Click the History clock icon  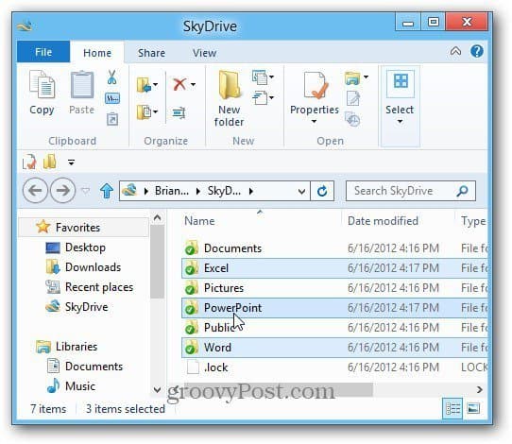click(x=352, y=119)
